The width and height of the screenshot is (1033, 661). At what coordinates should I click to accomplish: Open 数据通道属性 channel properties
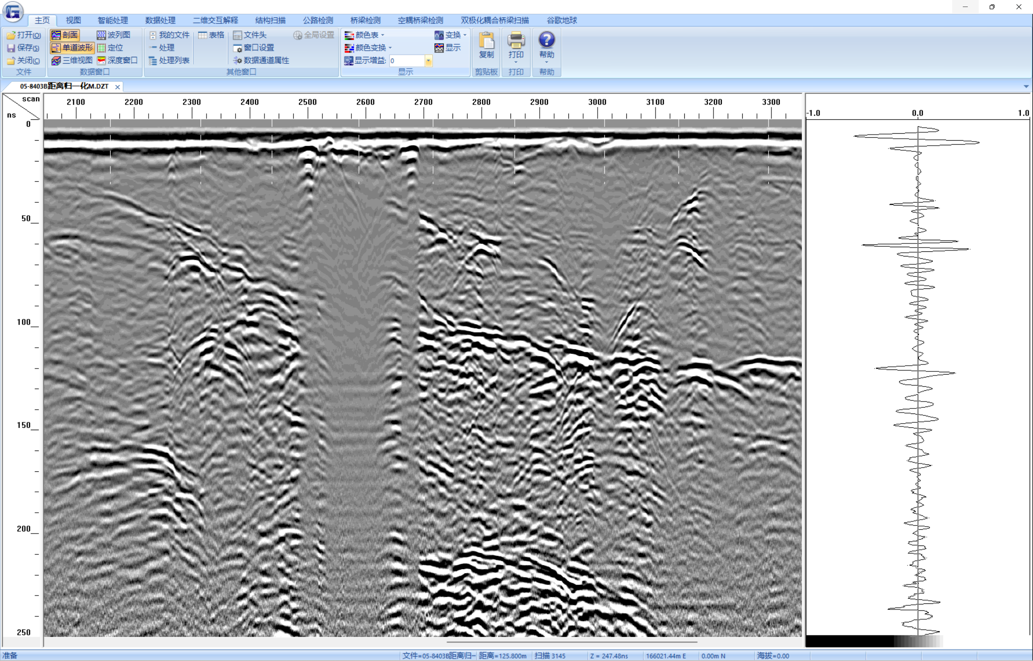pyautogui.click(x=261, y=61)
